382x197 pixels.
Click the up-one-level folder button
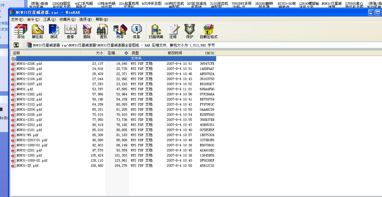point(16,45)
